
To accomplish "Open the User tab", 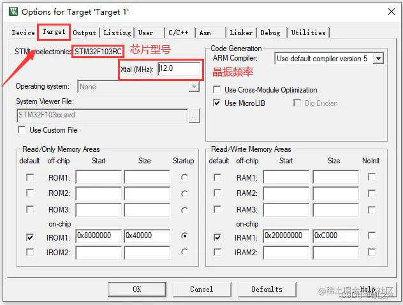I will click(x=146, y=33).
